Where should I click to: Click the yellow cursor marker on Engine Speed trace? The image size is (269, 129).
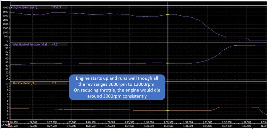[x=167, y=15]
